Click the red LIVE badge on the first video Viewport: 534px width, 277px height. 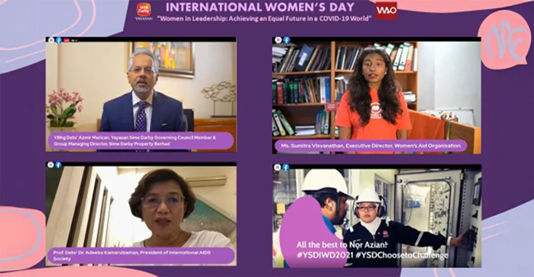tap(67, 40)
